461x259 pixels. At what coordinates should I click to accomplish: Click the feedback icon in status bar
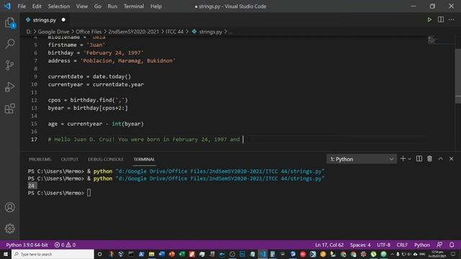tap(439, 245)
